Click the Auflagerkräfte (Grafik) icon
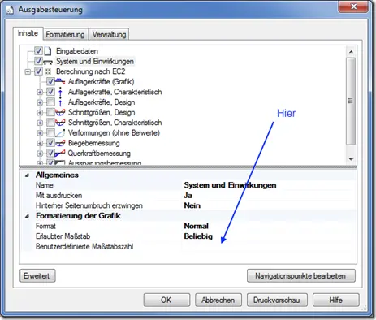 [60, 81]
